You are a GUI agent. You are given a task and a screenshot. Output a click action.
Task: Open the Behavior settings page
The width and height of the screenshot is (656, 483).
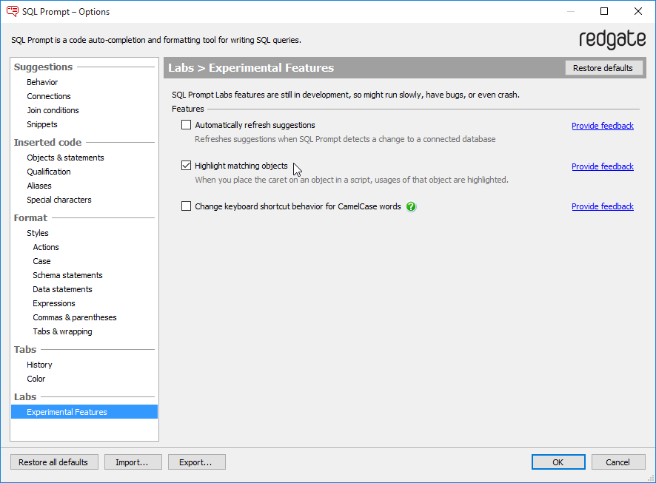[42, 82]
